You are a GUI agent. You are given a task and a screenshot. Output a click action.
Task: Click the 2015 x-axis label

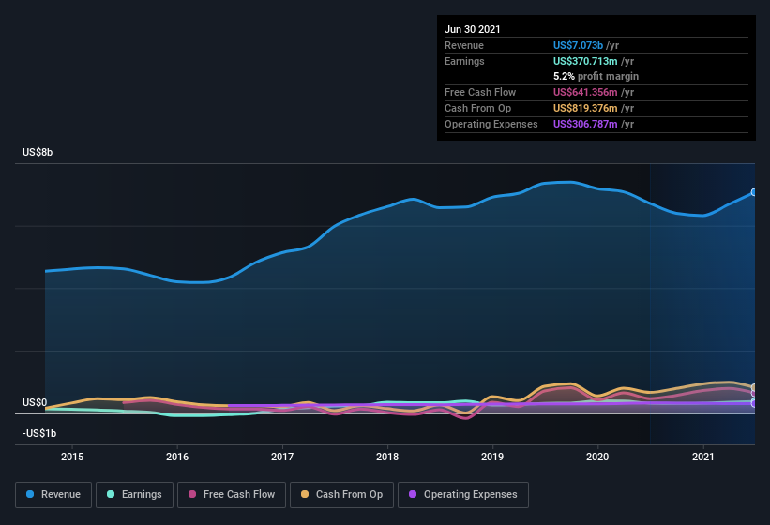pyautogui.click(x=72, y=457)
